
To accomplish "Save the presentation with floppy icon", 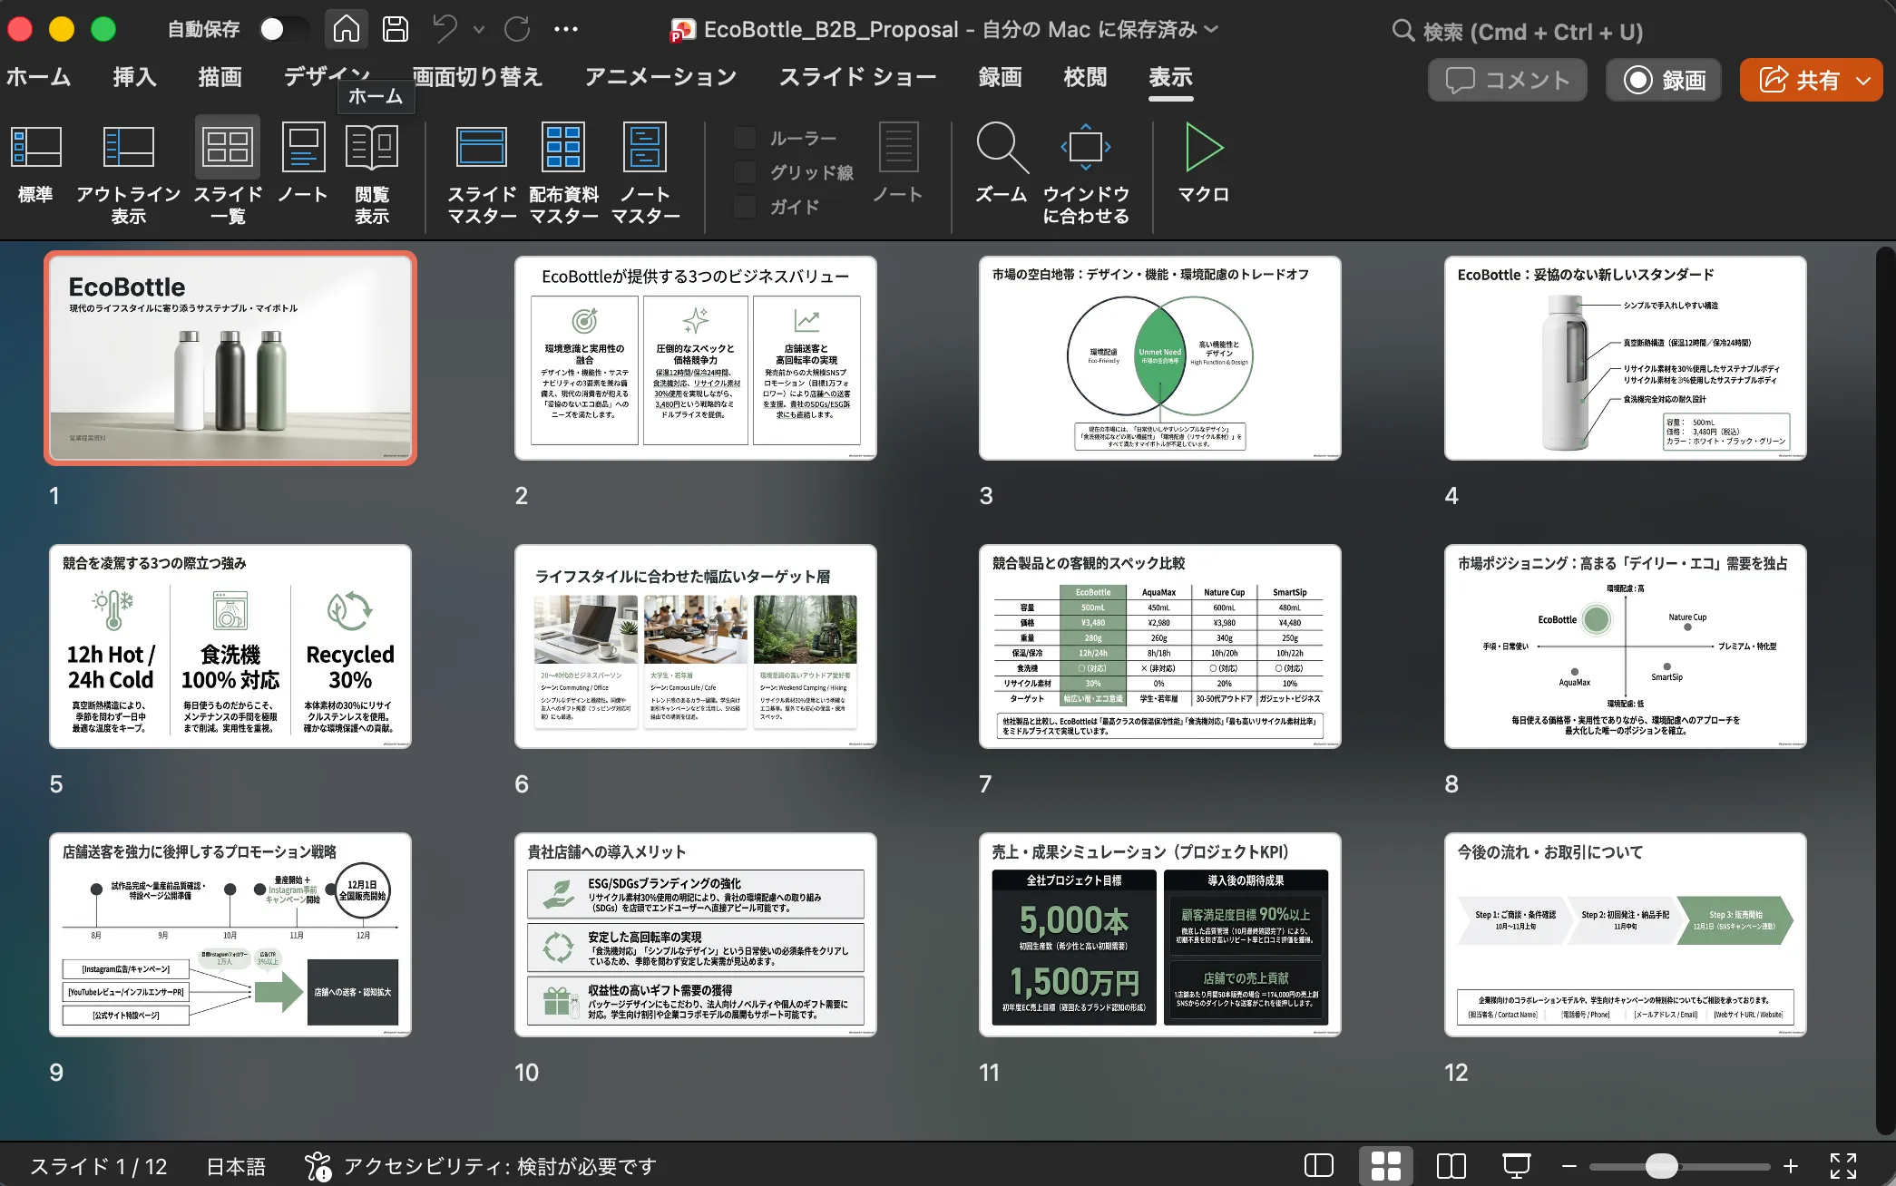I will (396, 29).
